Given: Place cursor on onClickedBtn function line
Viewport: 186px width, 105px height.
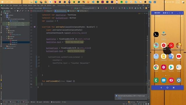Looking at the screenshot, I should pyautogui.click(x=58, y=81).
